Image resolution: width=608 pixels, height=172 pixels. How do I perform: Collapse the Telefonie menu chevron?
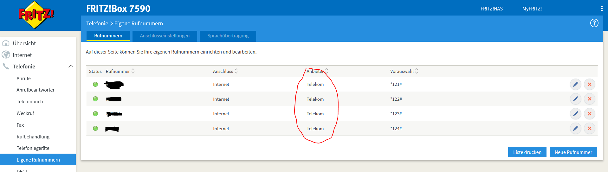tap(71, 67)
